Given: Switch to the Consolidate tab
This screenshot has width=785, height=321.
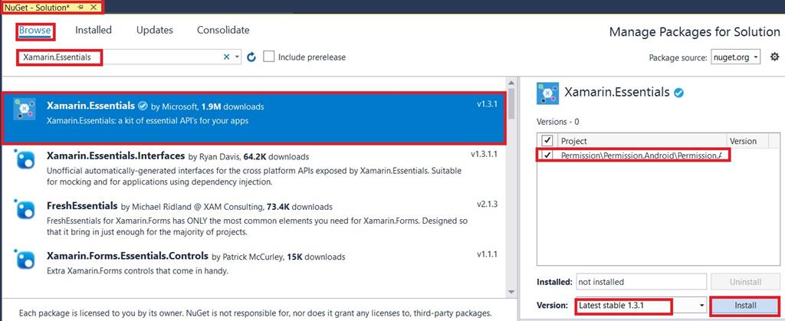Looking at the screenshot, I should point(223,30).
